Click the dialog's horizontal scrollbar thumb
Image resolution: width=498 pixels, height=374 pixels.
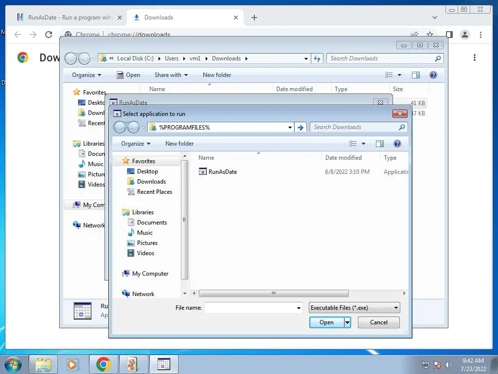pos(273,293)
